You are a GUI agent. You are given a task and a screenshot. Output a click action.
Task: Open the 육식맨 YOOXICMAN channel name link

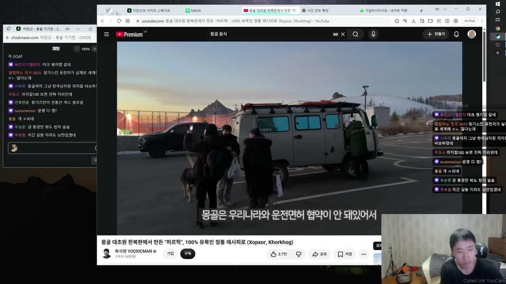[133, 251]
